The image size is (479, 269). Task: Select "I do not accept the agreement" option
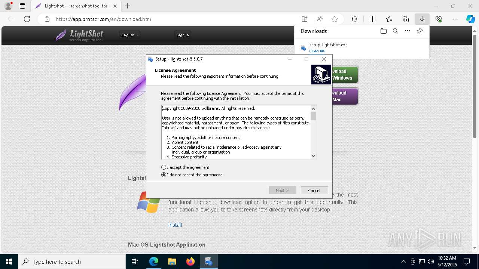[164, 175]
